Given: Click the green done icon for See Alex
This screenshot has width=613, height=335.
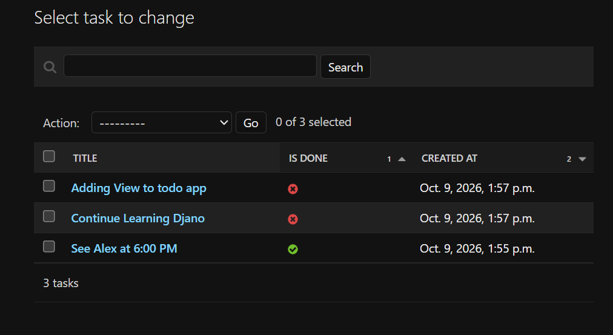Looking at the screenshot, I should [293, 250].
